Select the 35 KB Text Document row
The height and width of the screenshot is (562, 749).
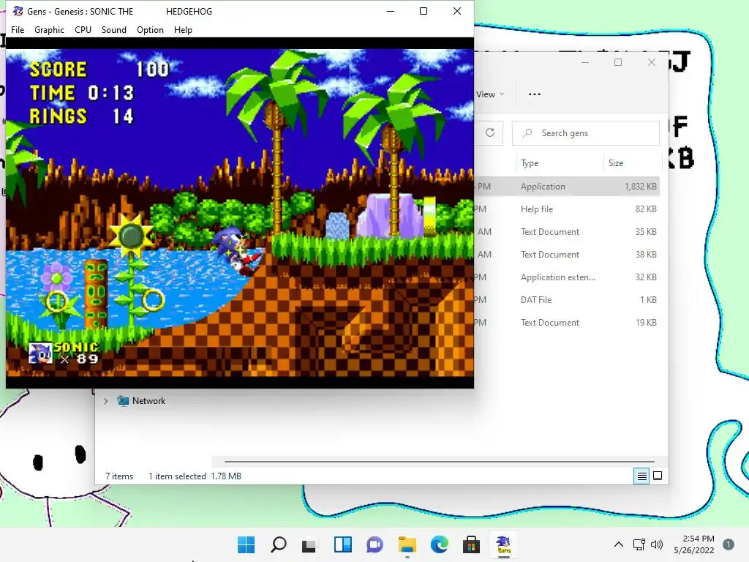coord(568,232)
